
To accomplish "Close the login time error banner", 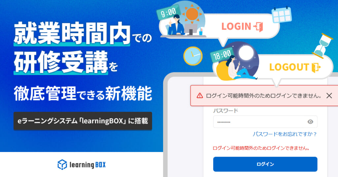I will coord(329,96).
